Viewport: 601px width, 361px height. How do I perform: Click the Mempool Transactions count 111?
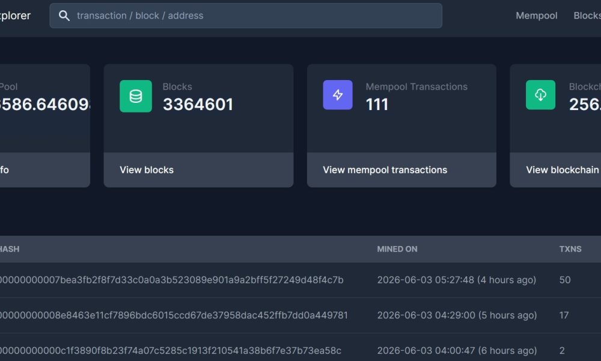377,104
